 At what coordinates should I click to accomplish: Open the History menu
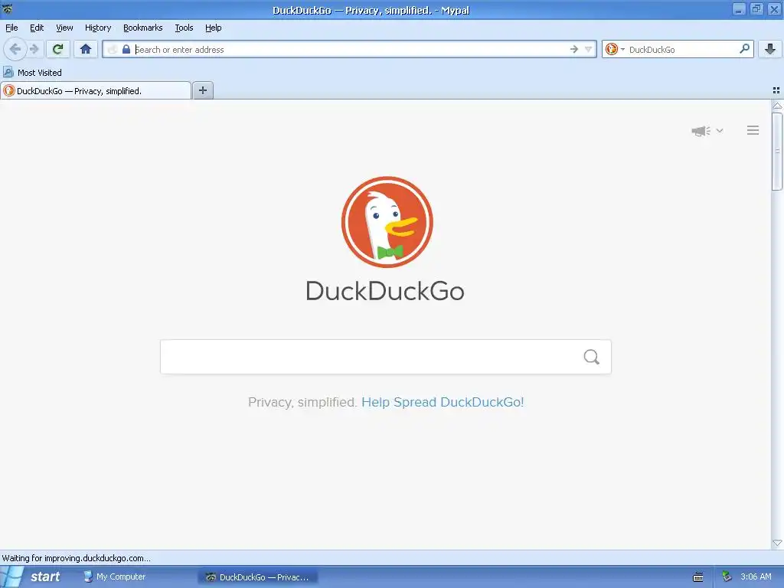point(98,28)
